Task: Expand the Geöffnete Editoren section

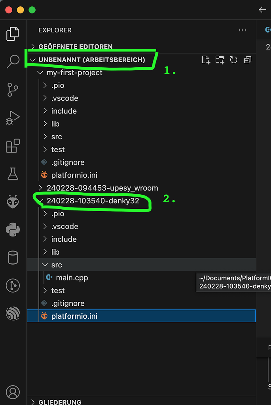Action: coord(76,47)
